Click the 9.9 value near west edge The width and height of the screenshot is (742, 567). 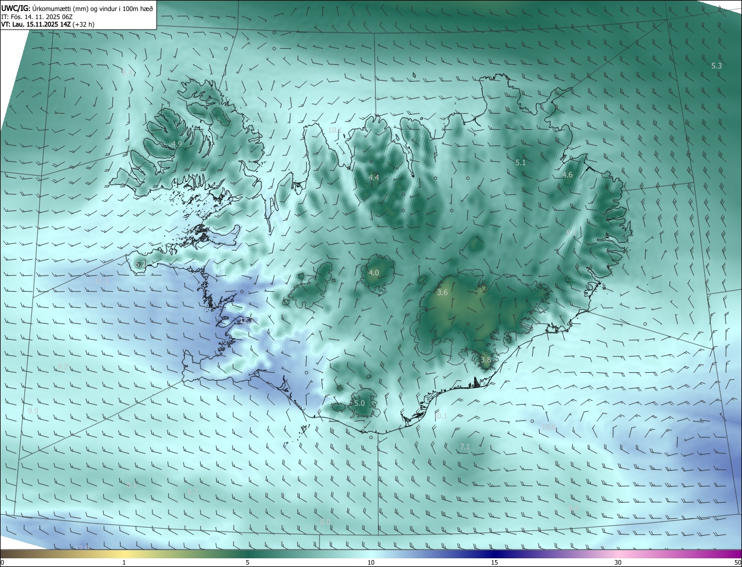coord(33,410)
